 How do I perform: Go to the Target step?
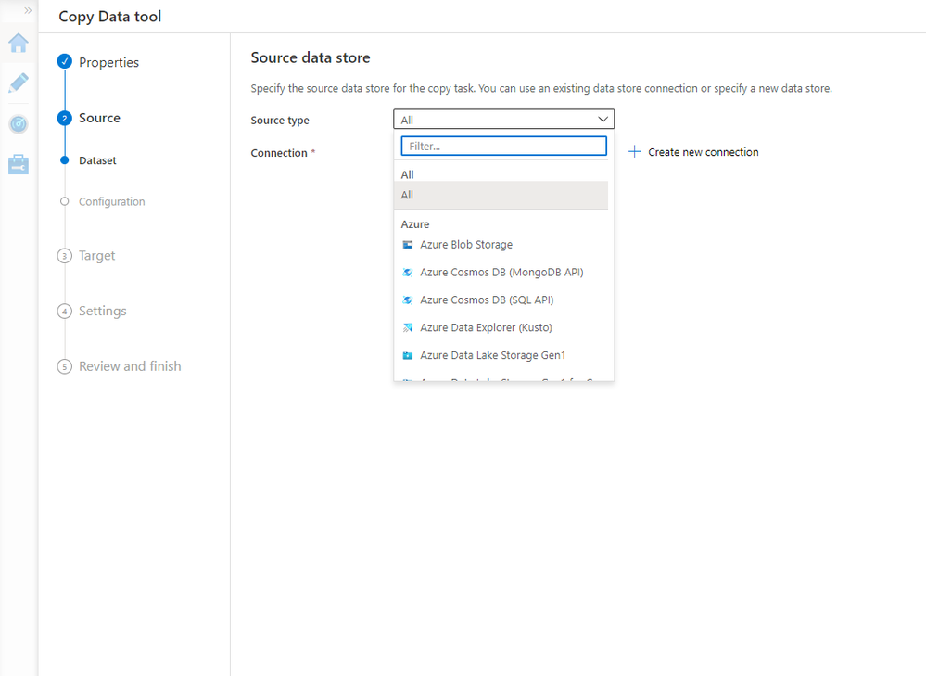pyautogui.click(x=96, y=256)
